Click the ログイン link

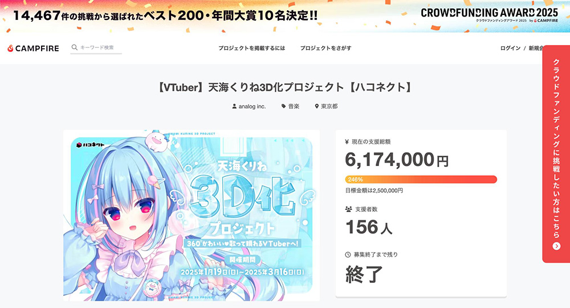click(510, 48)
